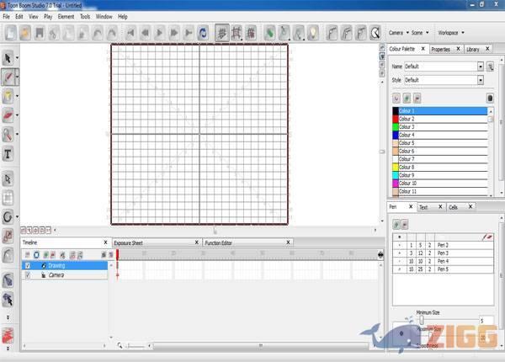This screenshot has width=505, height=362.
Task: Select the Pen 3 row
Action: 443,253
